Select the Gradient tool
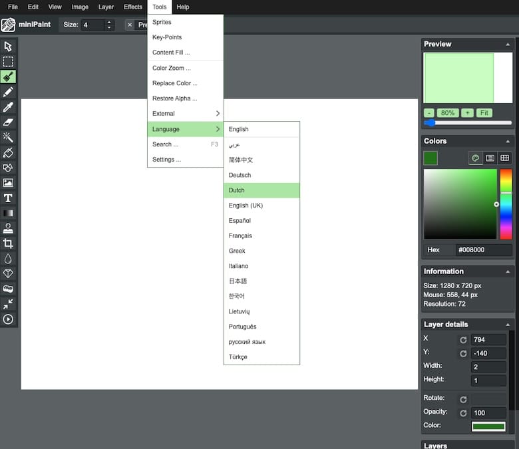The image size is (519, 449). point(8,213)
